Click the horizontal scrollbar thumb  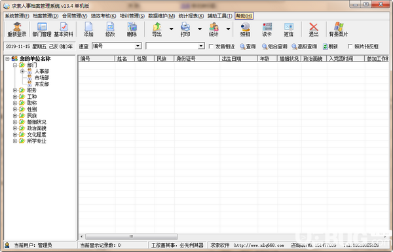pyautogui.click(x=132, y=236)
